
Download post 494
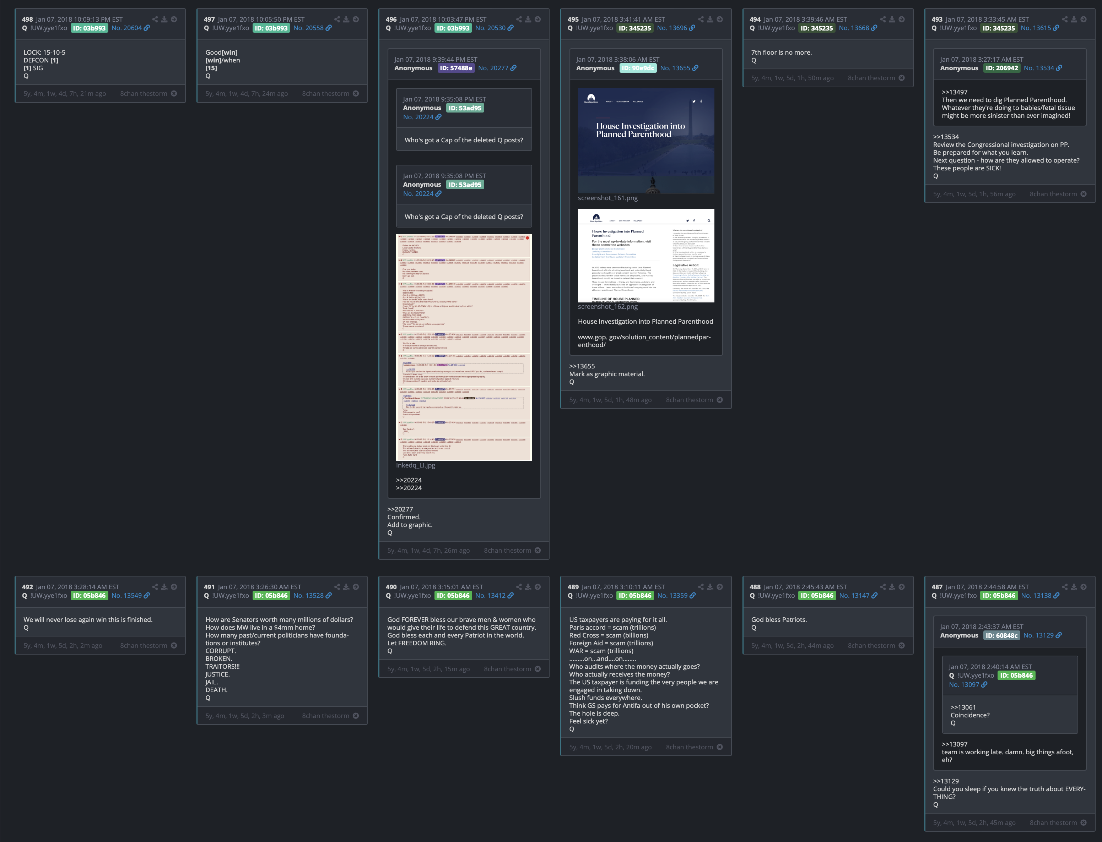[x=892, y=20]
